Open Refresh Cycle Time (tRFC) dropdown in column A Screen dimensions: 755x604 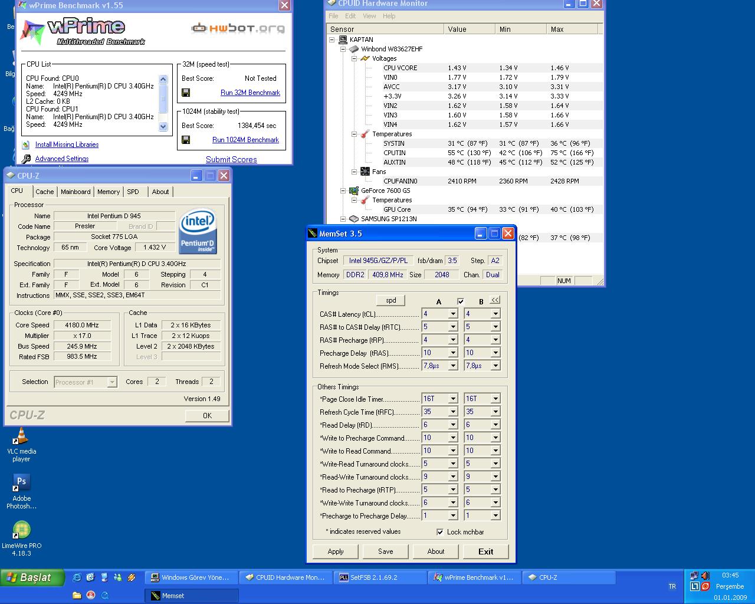pos(453,412)
